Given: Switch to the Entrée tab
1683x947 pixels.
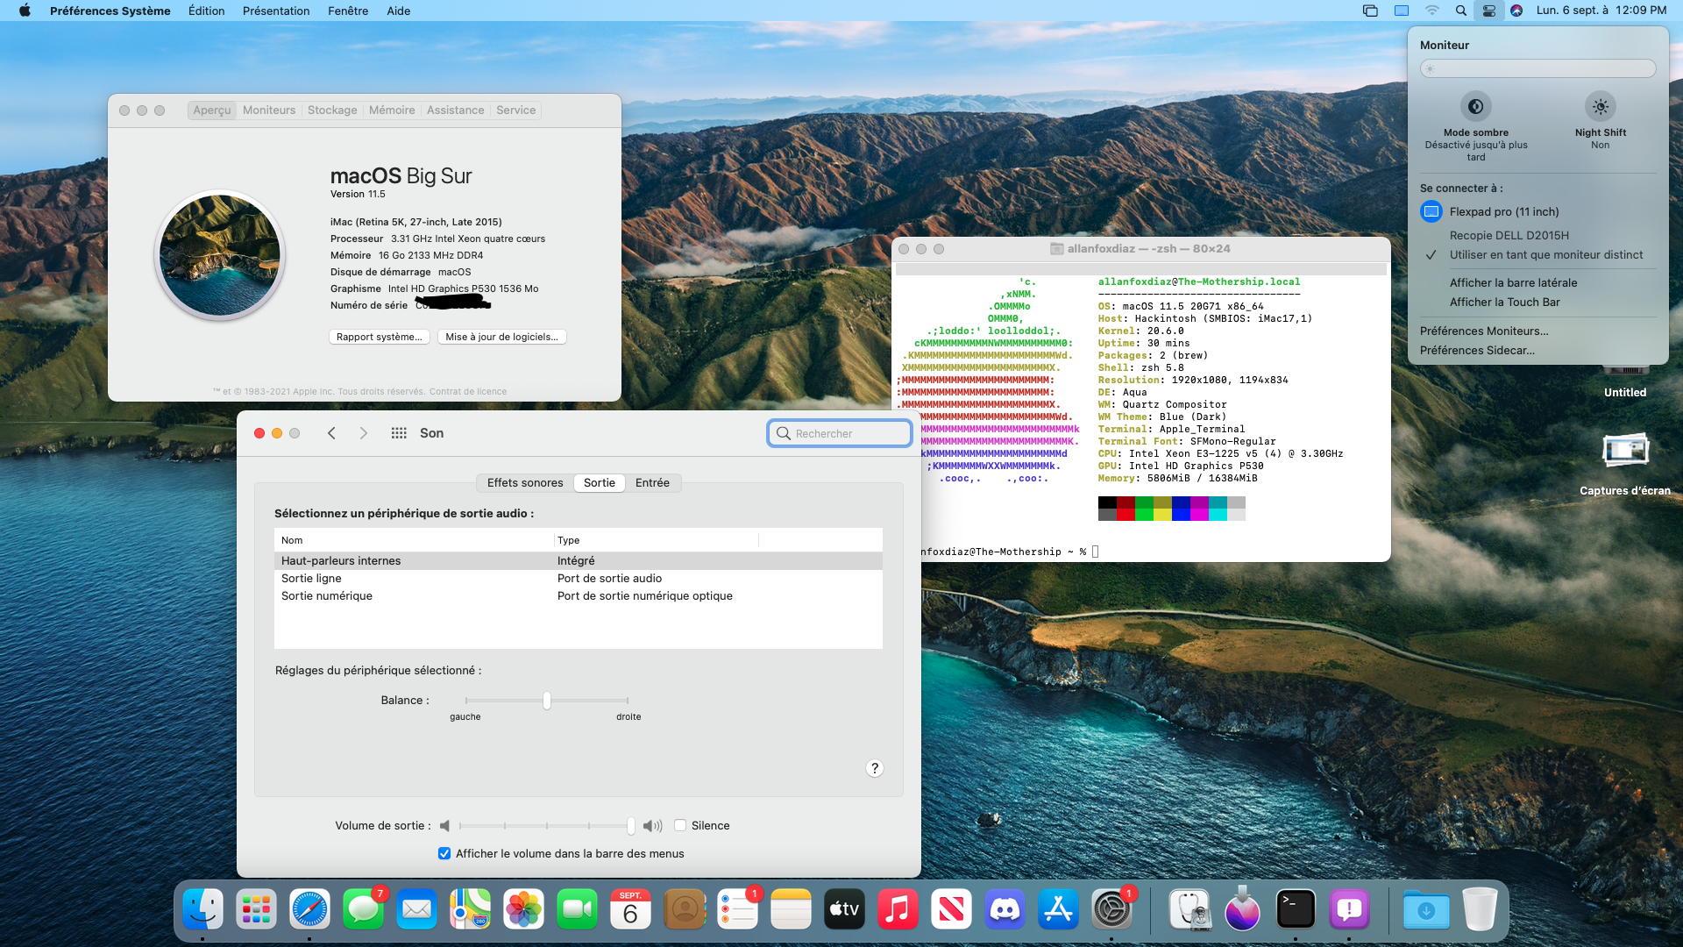Looking at the screenshot, I should pyautogui.click(x=652, y=483).
